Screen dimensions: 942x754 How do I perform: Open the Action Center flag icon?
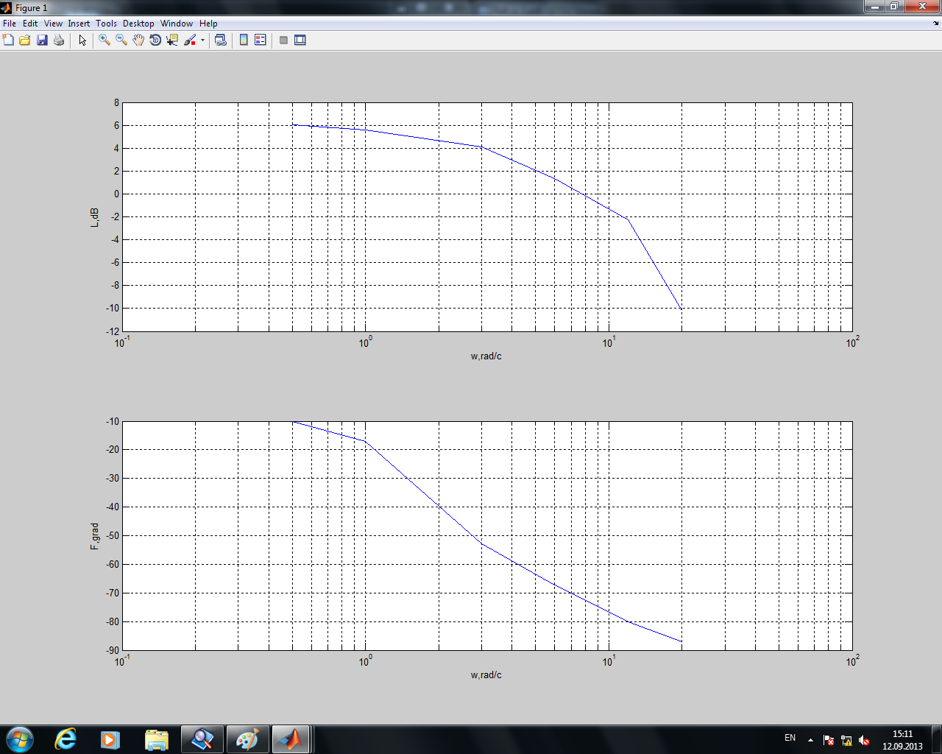[x=829, y=741]
